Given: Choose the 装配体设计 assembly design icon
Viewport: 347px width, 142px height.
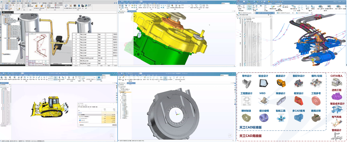Looking at the screenshot, I should [x=299, y=83].
